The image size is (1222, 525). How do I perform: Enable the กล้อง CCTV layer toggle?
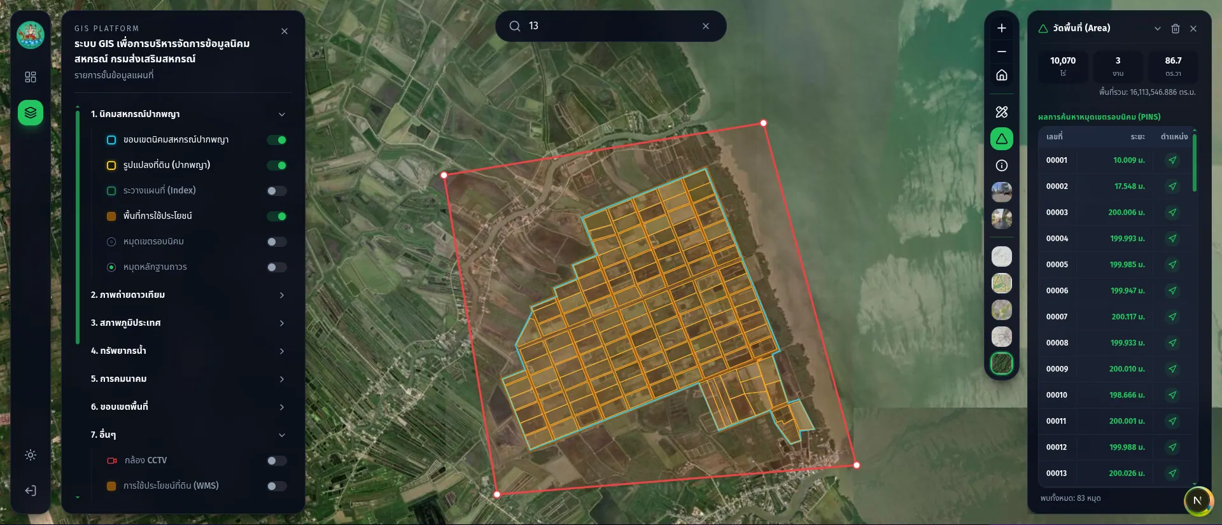(277, 461)
